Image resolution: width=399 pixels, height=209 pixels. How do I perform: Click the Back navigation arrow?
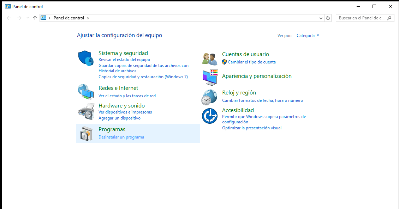point(9,18)
